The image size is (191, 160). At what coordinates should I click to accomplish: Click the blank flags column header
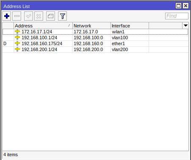[8, 26]
